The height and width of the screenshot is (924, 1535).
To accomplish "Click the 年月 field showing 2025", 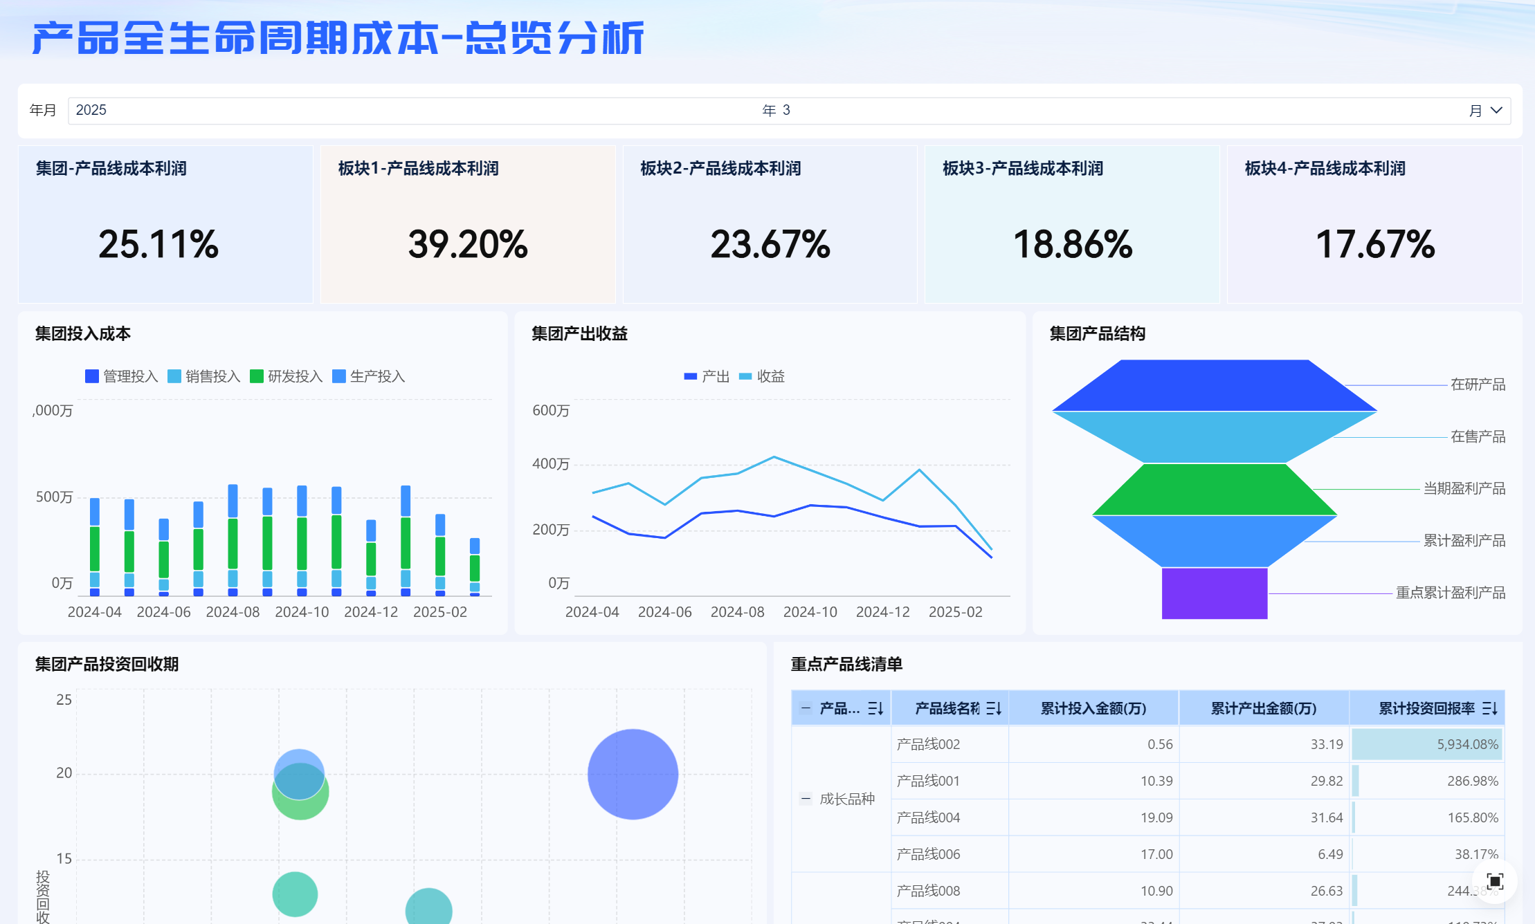I will click(x=789, y=111).
